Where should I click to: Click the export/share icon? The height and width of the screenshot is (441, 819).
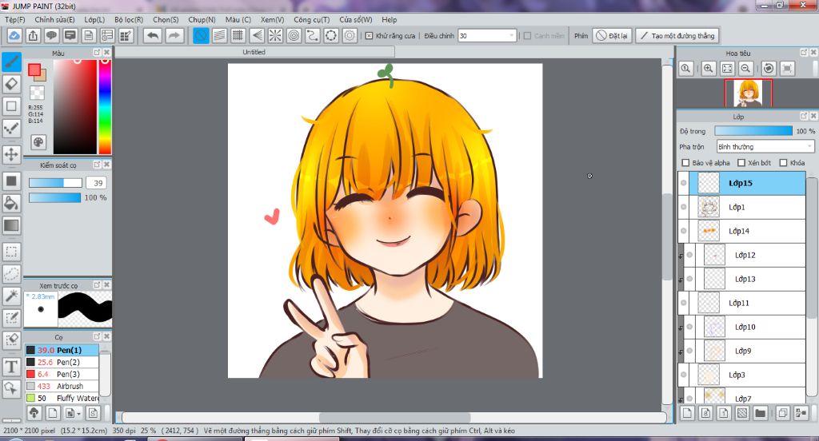point(33,35)
